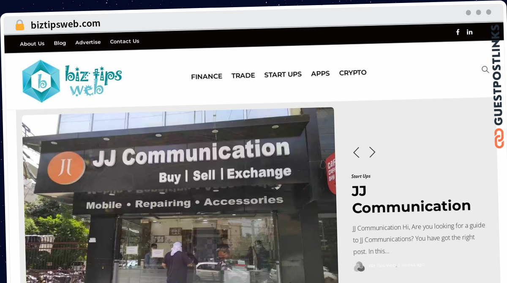Open the Facebook social icon

coord(458,32)
